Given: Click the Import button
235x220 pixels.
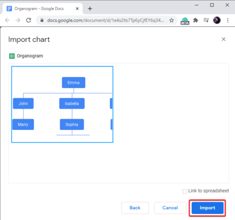Looking at the screenshot, I should (207, 208).
